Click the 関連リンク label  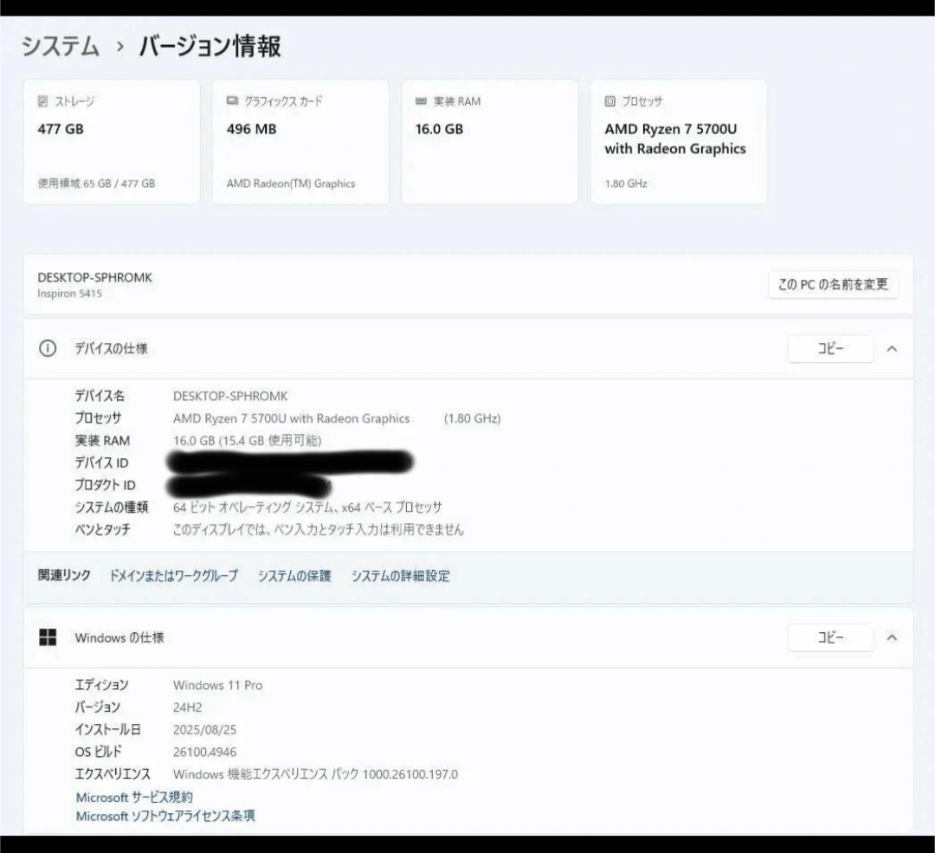[x=64, y=575]
